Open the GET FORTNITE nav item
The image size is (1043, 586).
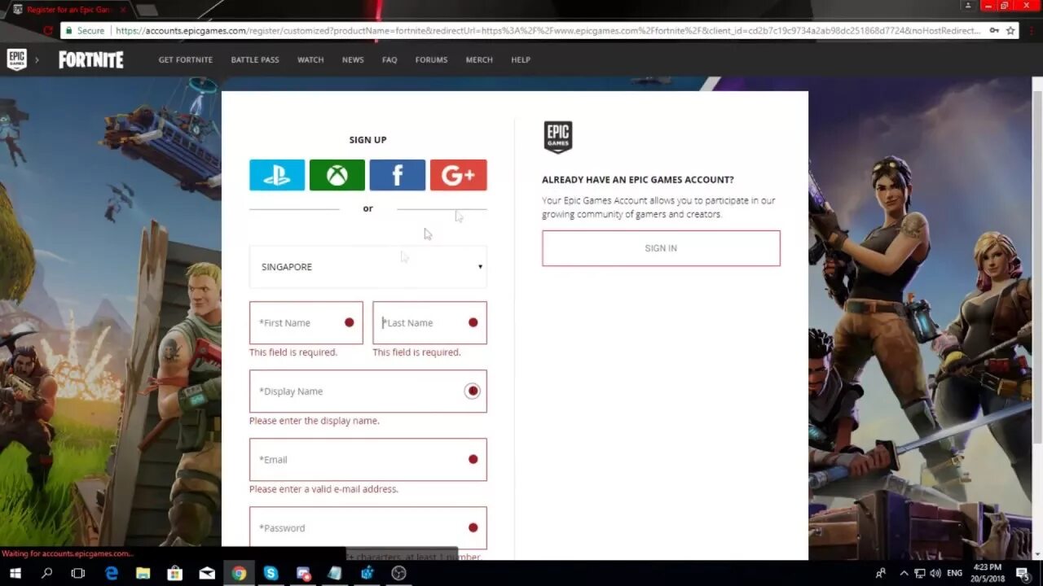tap(186, 59)
